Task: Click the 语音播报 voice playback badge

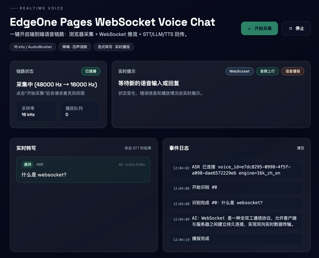Action: tap(293, 71)
